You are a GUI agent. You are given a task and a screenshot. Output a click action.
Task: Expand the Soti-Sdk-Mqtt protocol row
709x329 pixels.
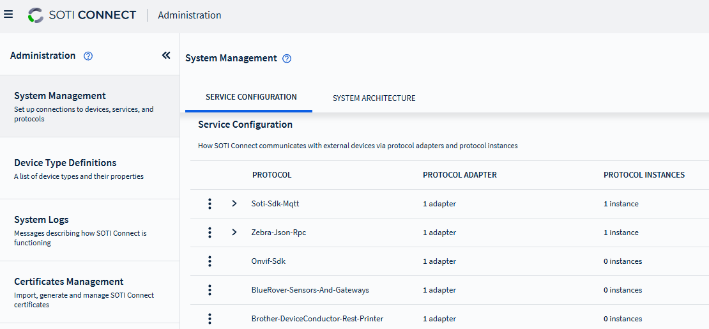[234, 204]
